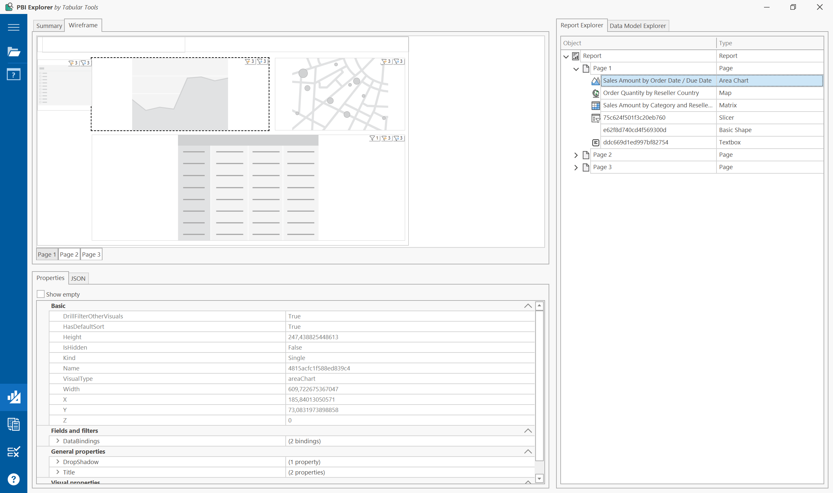The width and height of the screenshot is (833, 493).
Task: Select the area chart visual in wireframe
Action: (180, 94)
